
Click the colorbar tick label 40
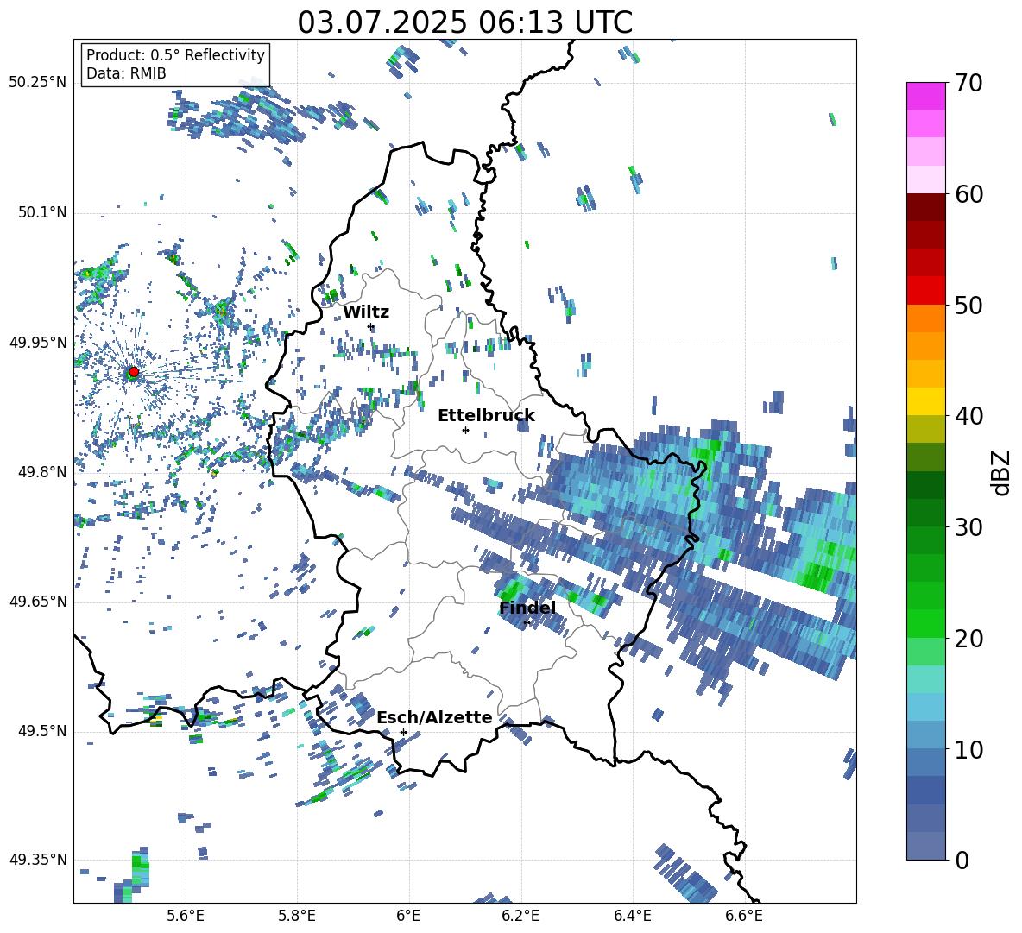(x=968, y=416)
